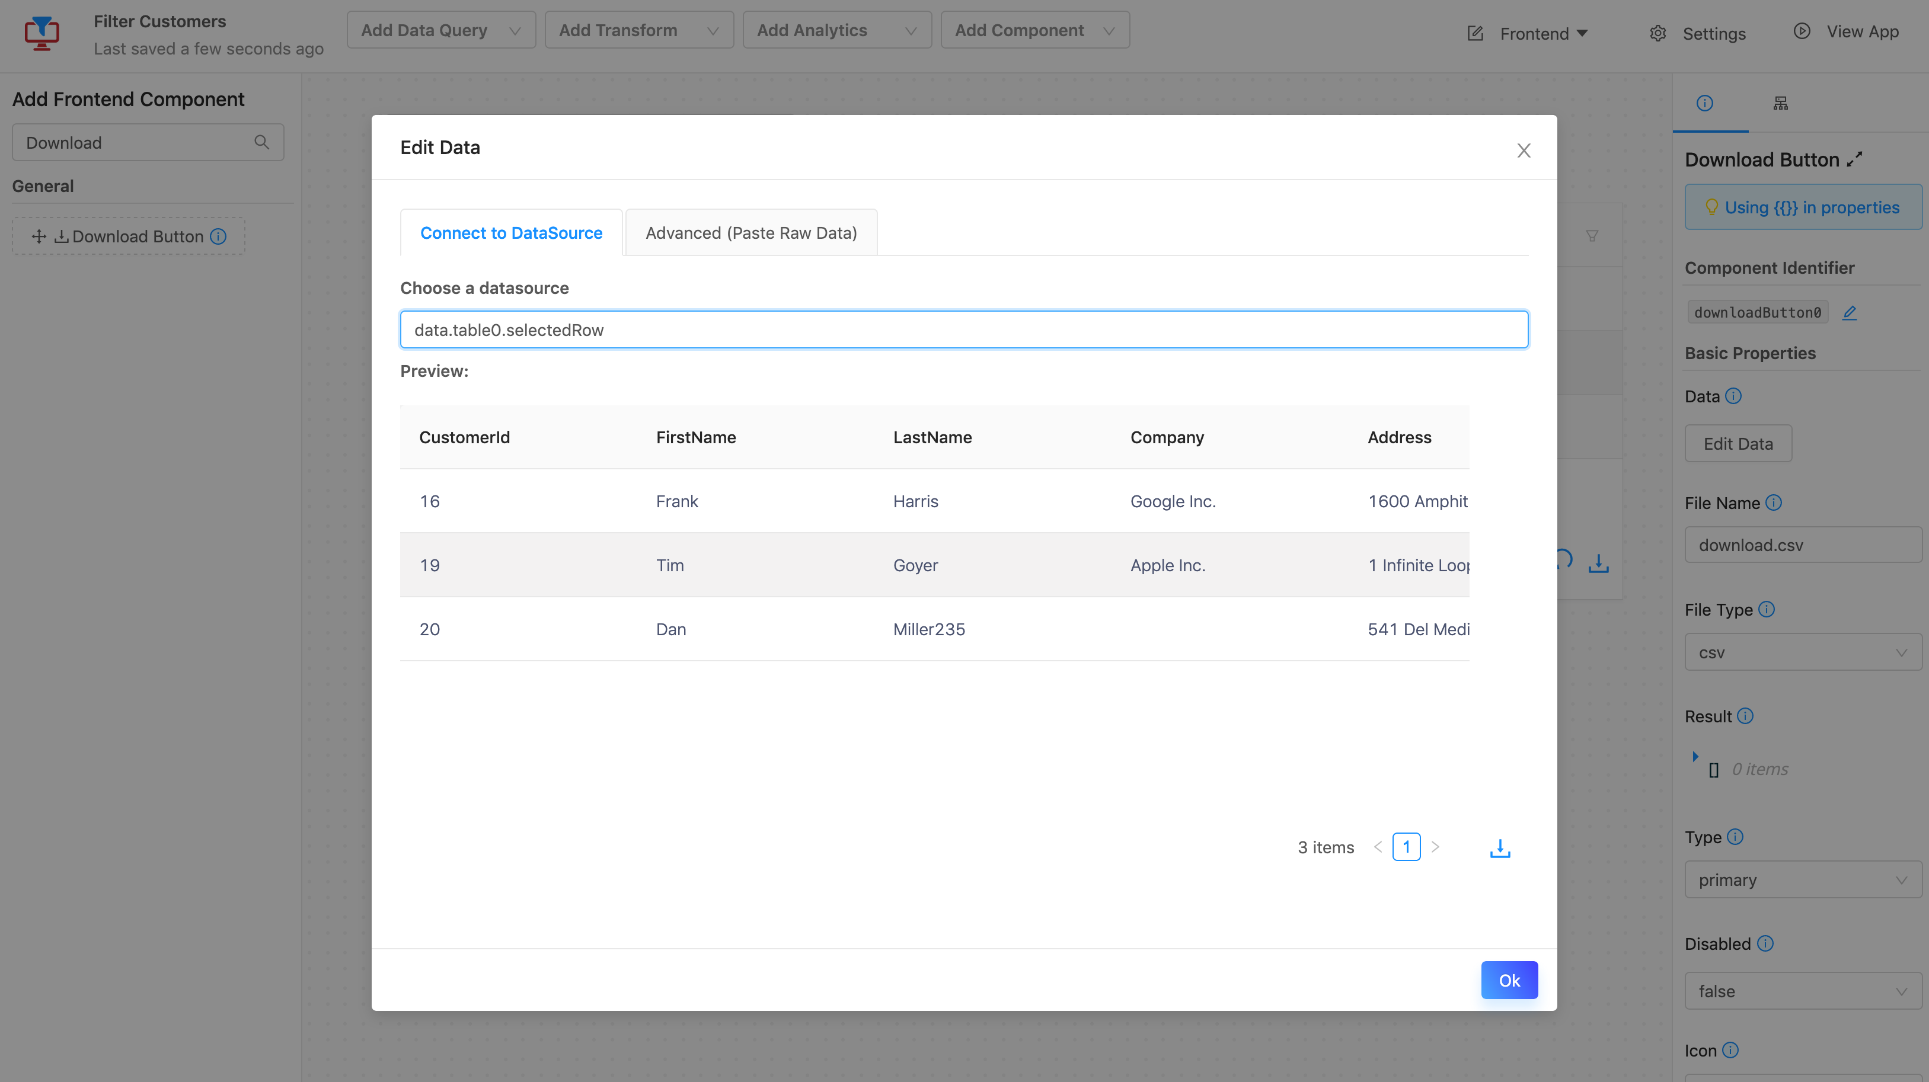The width and height of the screenshot is (1929, 1082).
Task: Click the downloadButton0 identifier text
Action: (1758, 312)
